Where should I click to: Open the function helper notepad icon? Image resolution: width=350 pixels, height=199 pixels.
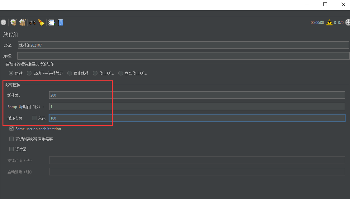51,22
